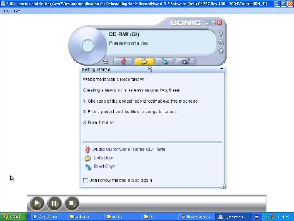This screenshot has height=221, width=294.
Task: Play the tutorial movie
Action: click(37, 203)
